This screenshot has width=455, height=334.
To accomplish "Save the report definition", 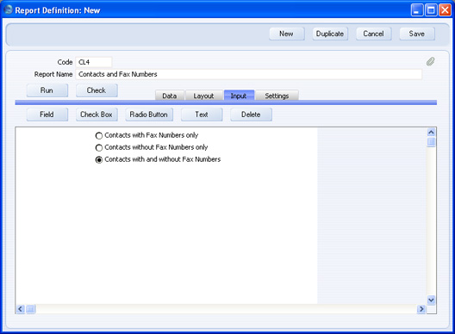I will [417, 34].
